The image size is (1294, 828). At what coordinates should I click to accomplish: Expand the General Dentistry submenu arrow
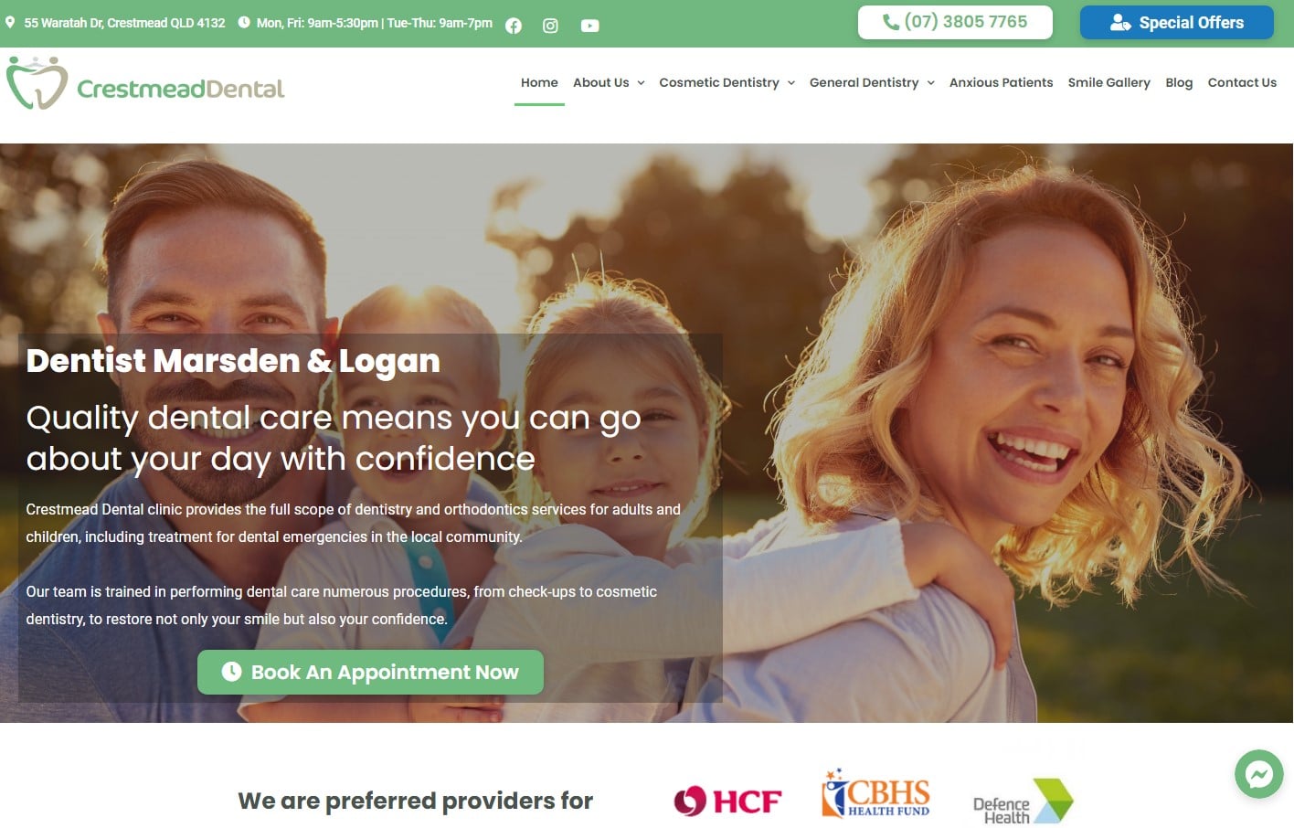(930, 83)
